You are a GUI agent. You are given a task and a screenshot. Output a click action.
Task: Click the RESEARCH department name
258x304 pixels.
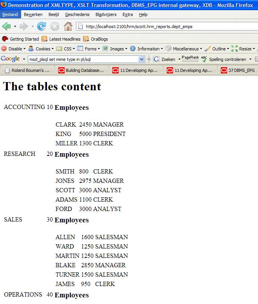tap(20, 154)
